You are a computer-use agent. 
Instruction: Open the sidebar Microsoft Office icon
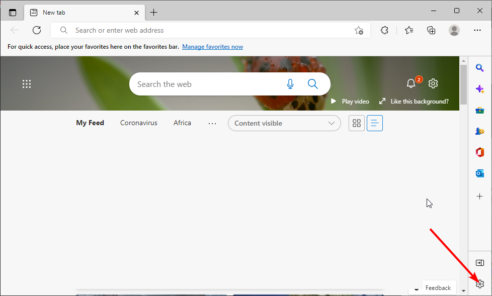pyautogui.click(x=480, y=152)
